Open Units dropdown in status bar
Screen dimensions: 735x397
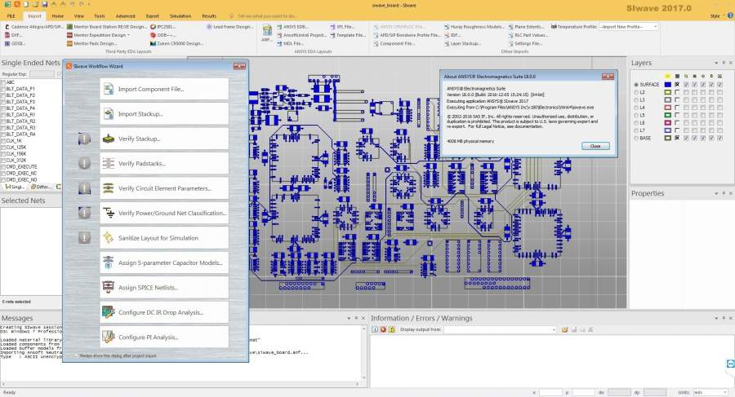click(724, 392)
